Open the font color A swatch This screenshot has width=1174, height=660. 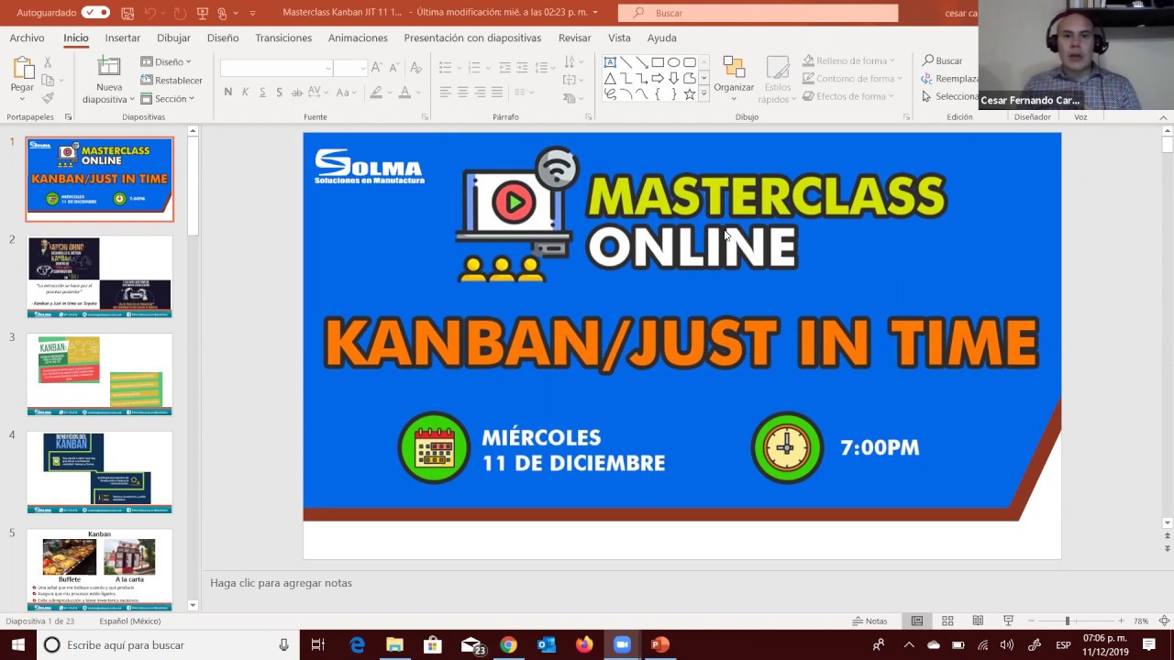point(404,93)
